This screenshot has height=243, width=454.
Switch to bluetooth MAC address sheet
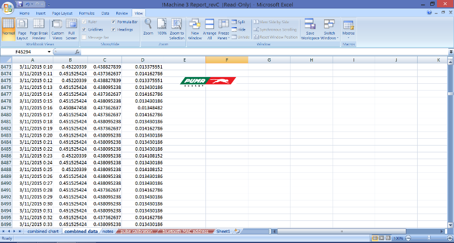pyautogui.click(x=186, y=232)
